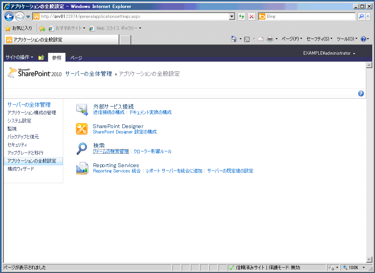Select the ページ ribbon tab
The height and width of the screenshot is (273, 375).
click(76, 58)
